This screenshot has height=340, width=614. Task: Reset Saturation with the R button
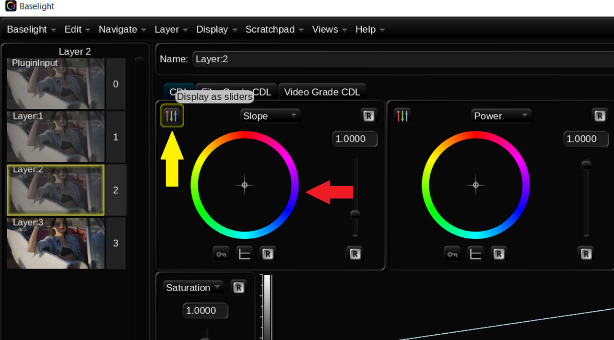[x=238, y=287]
